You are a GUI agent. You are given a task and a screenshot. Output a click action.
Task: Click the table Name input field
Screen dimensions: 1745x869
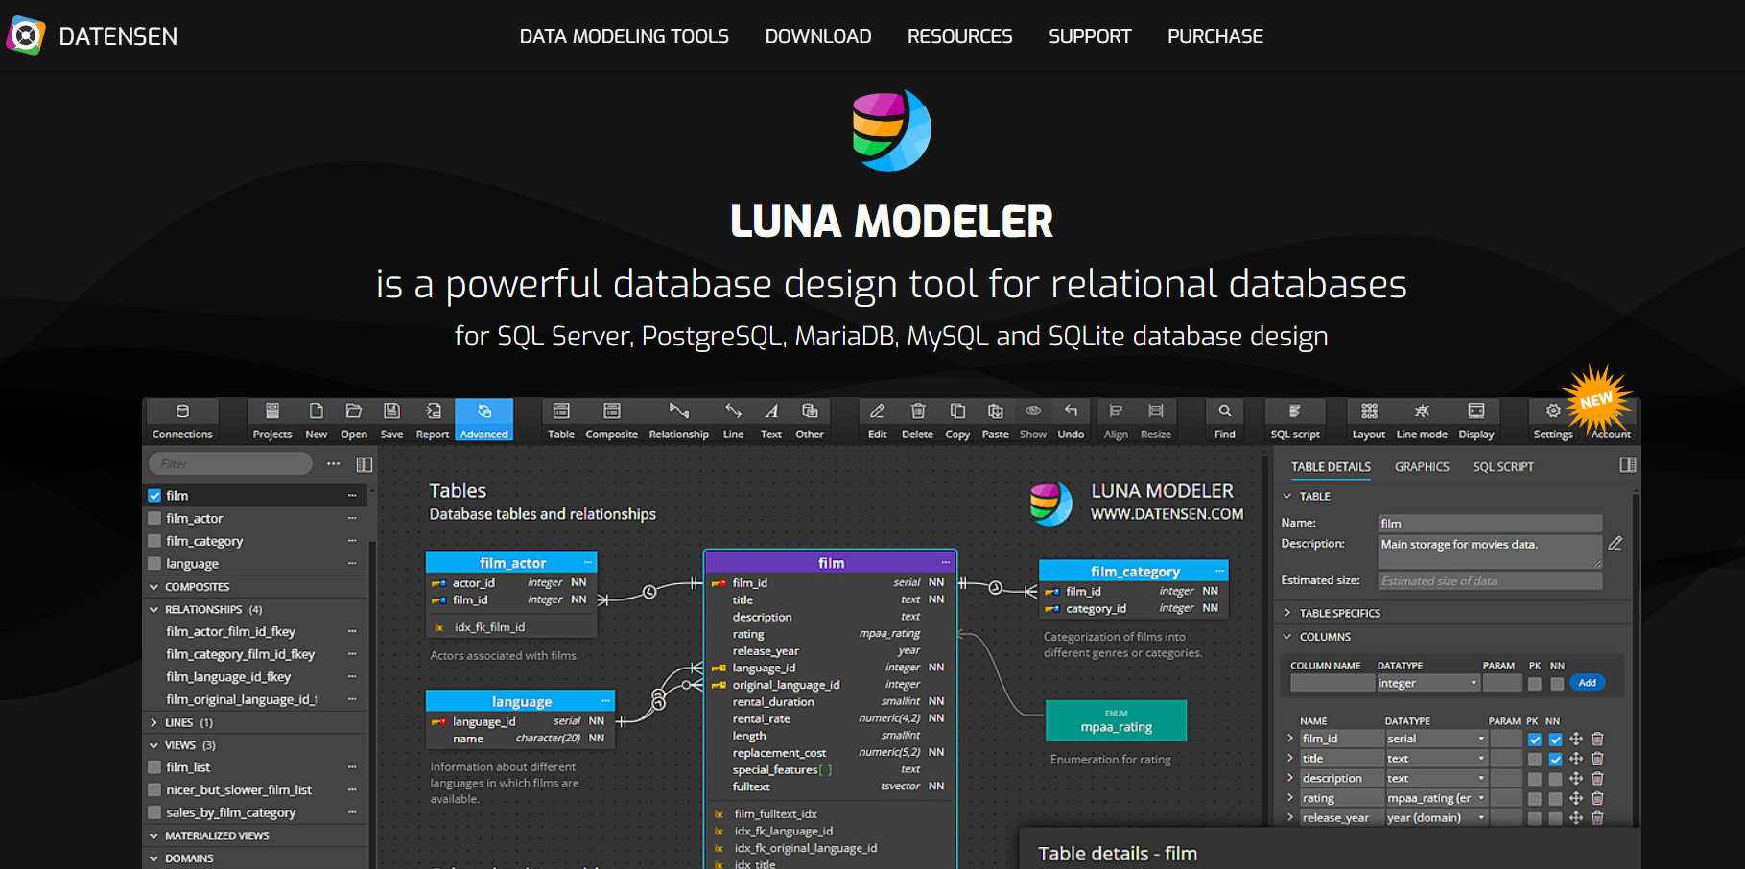click(x=1490, y=524)
